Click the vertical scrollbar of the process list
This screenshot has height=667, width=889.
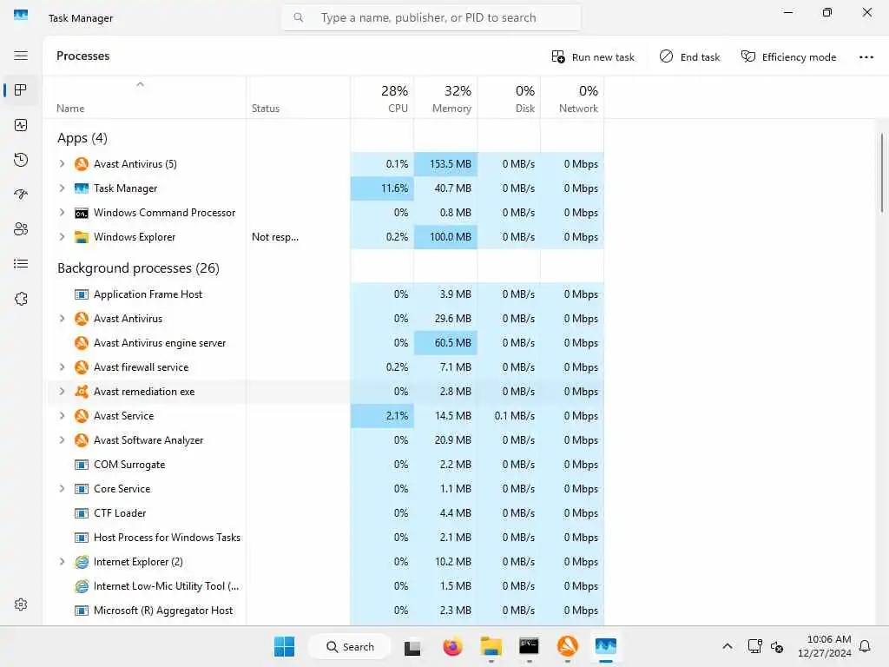pyautogui.click(x=882, y=173)
